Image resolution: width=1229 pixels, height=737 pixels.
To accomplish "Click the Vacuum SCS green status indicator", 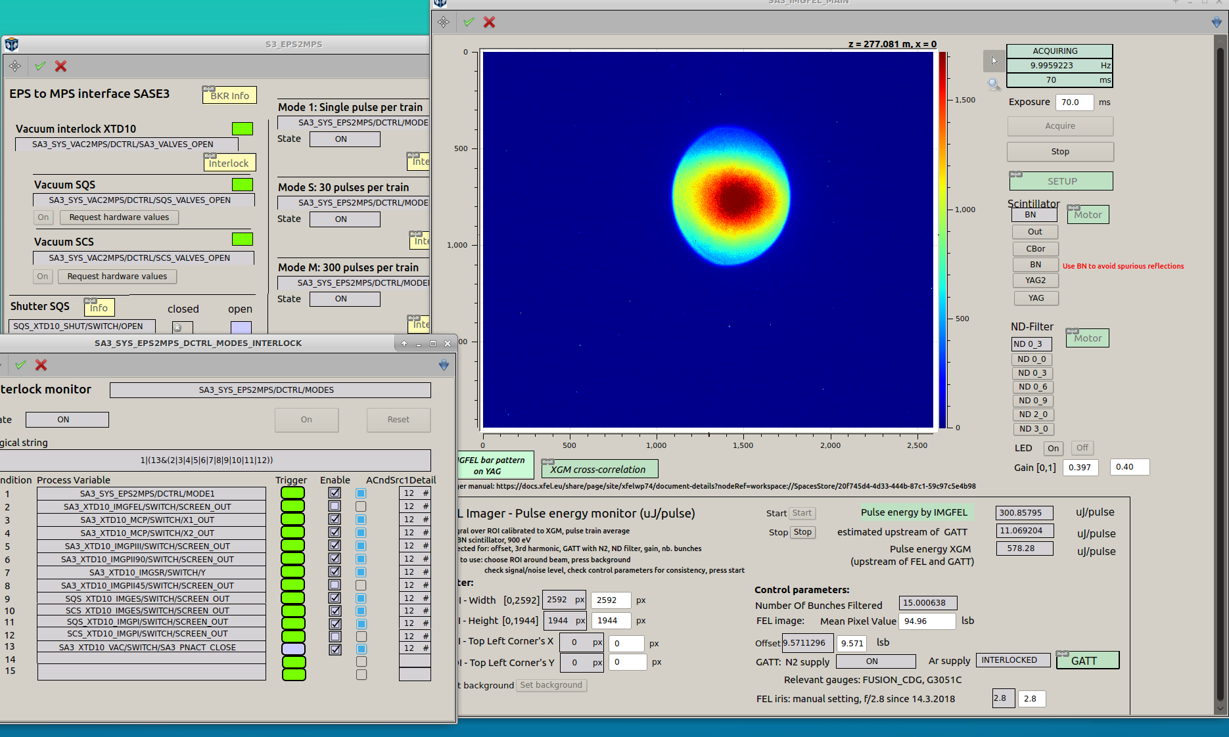I will click(x=243, y=239).
